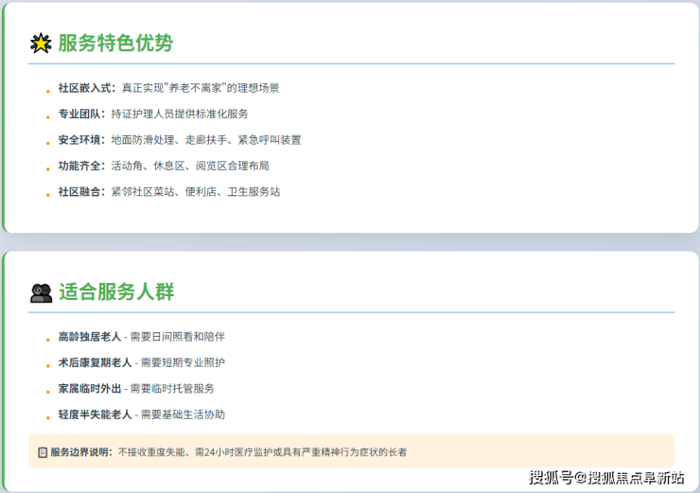
Task: Click the clipboard icon before 服务边界说明
Action: (x=42, y=452)
